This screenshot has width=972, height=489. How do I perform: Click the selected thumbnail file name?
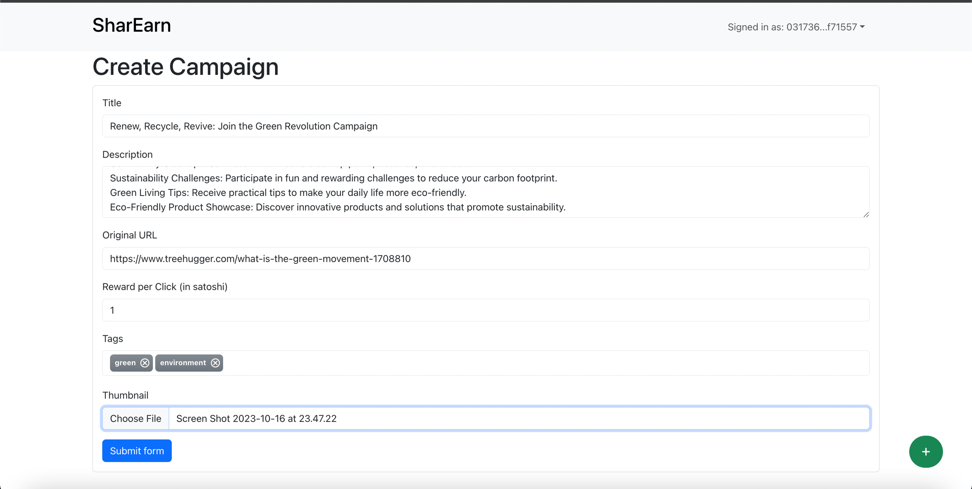point(256,418)
